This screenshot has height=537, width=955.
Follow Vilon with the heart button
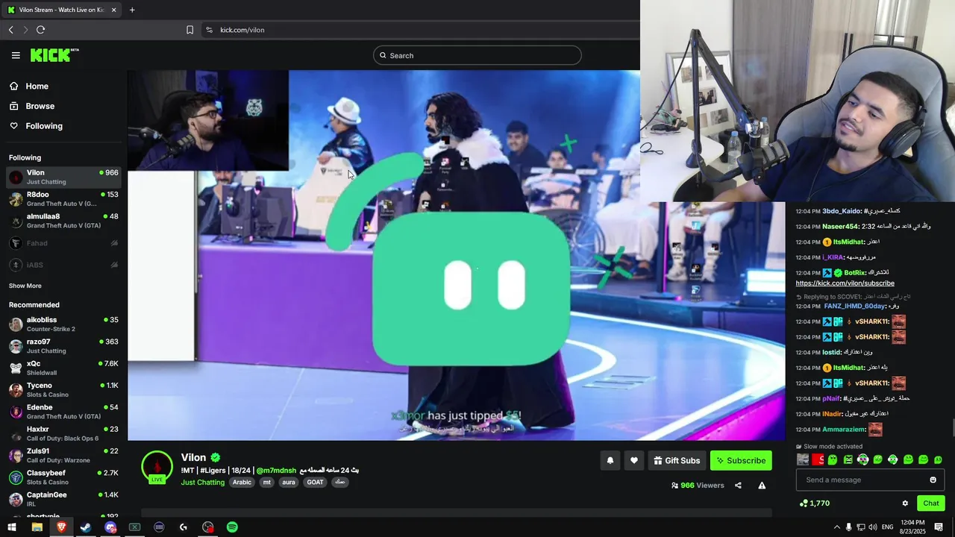coord(634,461)
